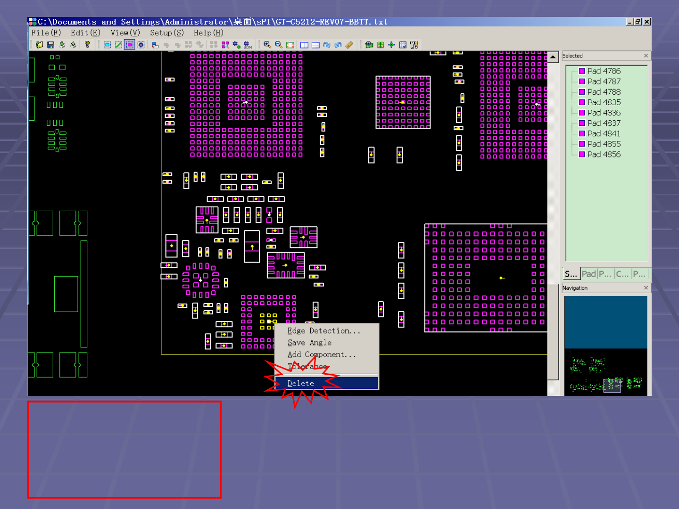The width and height of the screenshot is (679, 509).
Task: Toggle the green pencil edit mode button
Action: click(118, 45)
